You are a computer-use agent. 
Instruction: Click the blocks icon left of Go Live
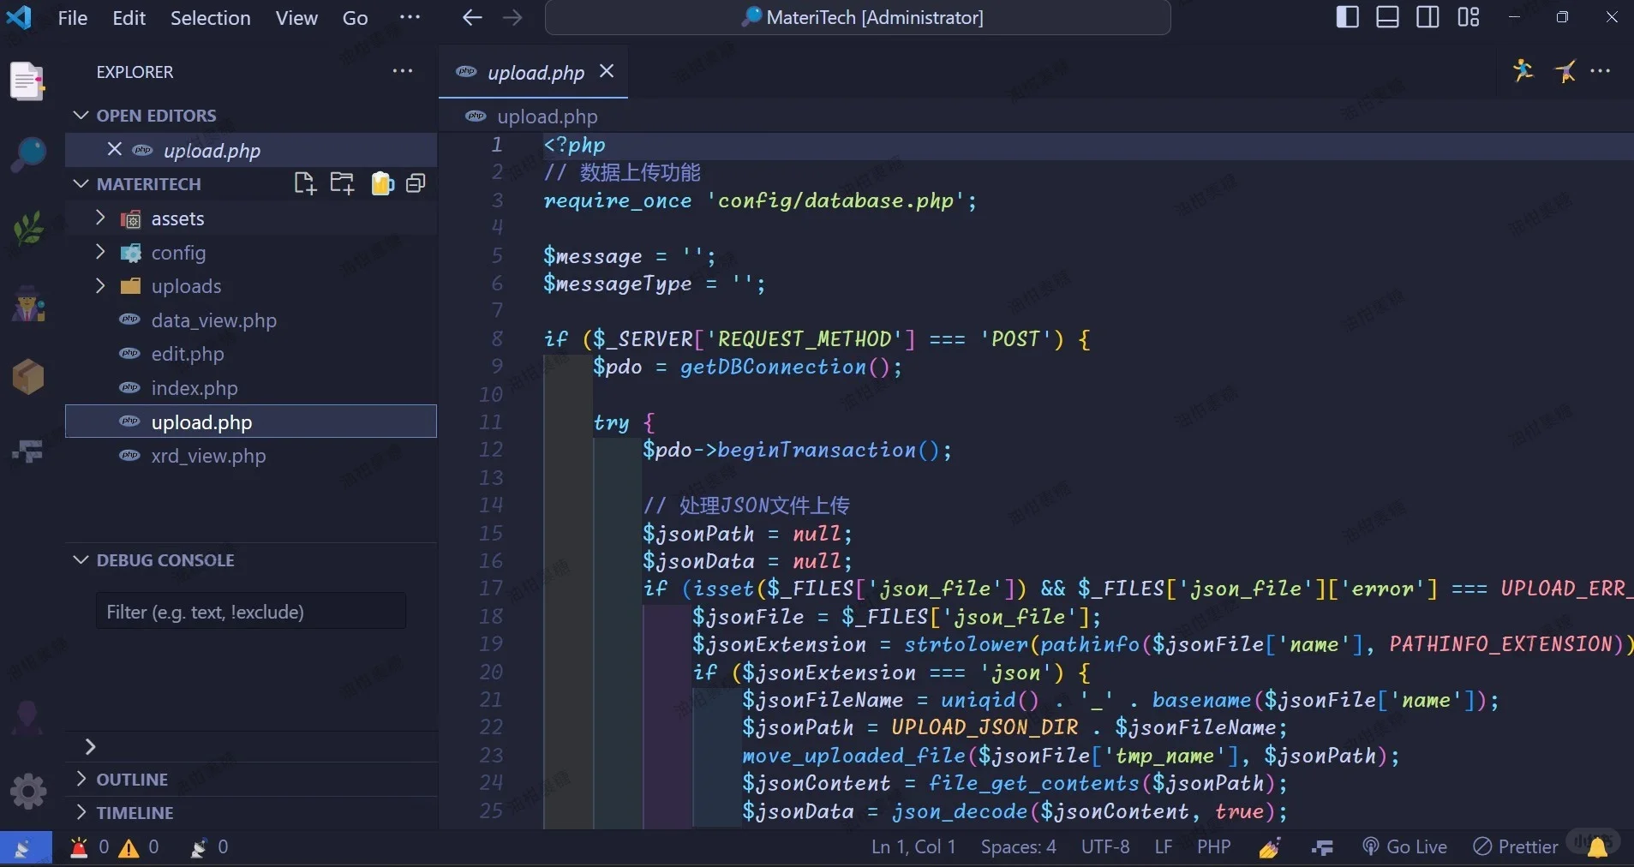pos(1322,847)
